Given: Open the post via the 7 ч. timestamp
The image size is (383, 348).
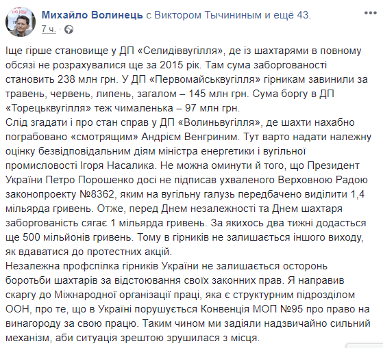Looking at the screenshot, I should (49, 29).
